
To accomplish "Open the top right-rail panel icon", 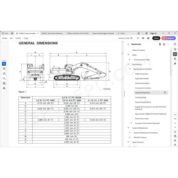I will [175, 44].
